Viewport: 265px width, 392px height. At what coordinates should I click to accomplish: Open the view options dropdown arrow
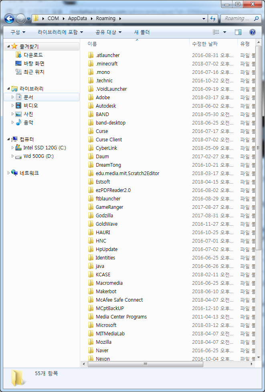pos(225,32)
